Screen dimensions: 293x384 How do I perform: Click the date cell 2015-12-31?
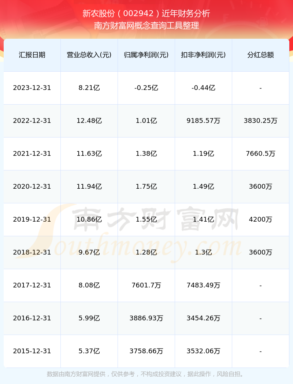pos(32,351)
